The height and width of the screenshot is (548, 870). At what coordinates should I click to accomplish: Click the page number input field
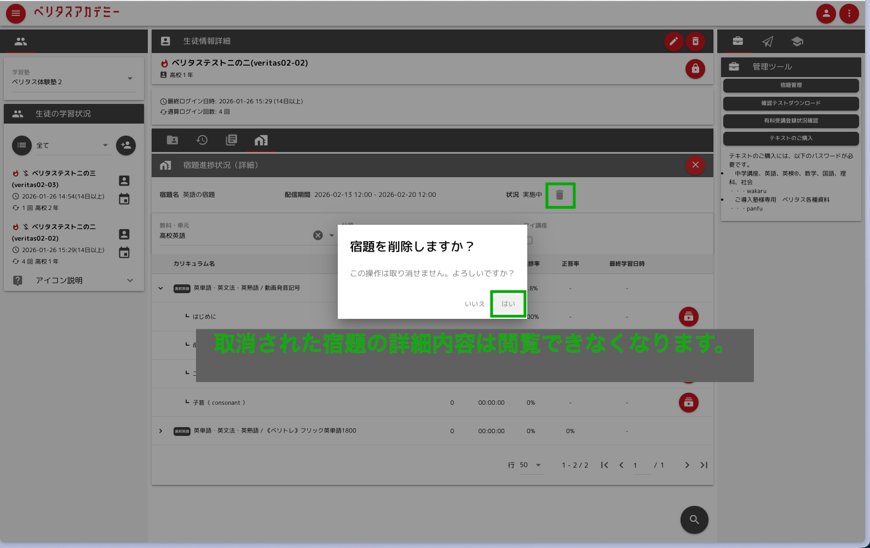641,465
